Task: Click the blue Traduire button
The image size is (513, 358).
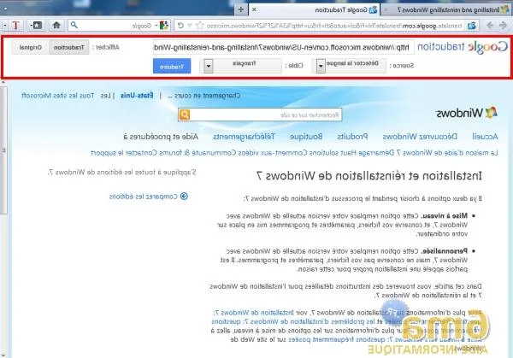Action: (172, 66)
